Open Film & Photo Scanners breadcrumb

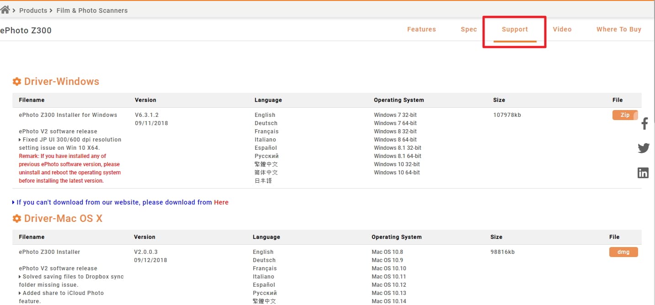[92, 10]
